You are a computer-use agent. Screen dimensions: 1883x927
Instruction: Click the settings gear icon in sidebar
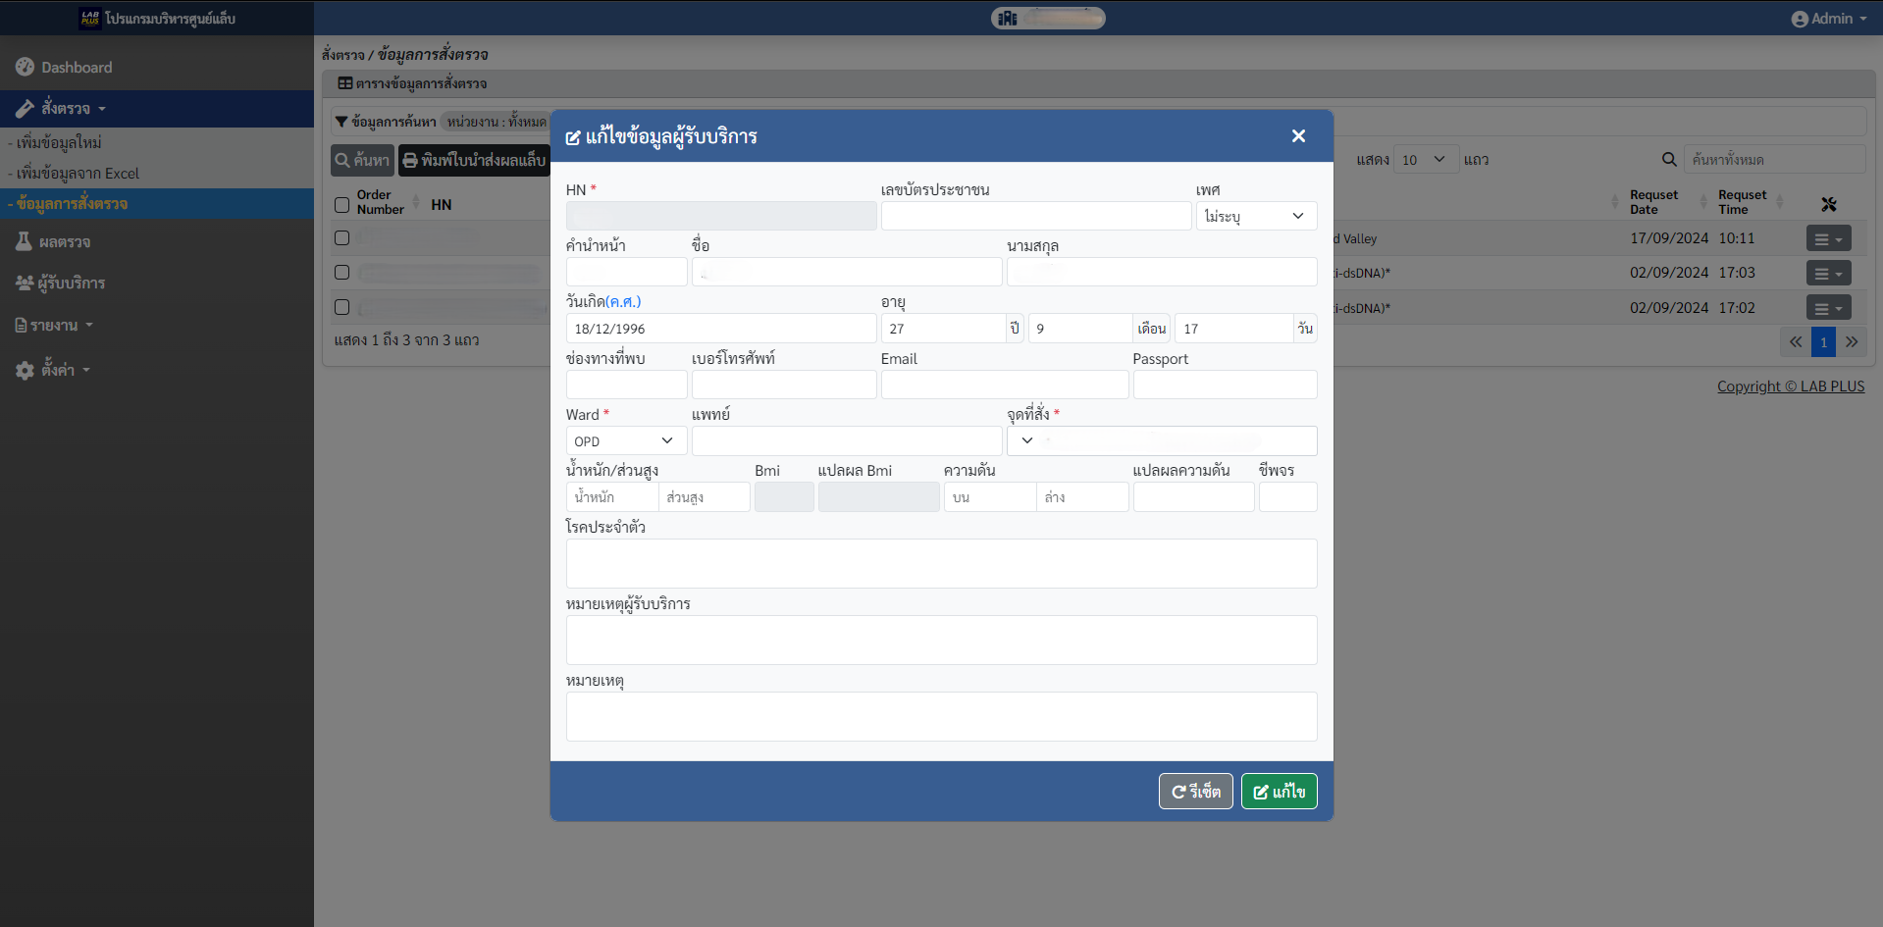pos(25,370)
